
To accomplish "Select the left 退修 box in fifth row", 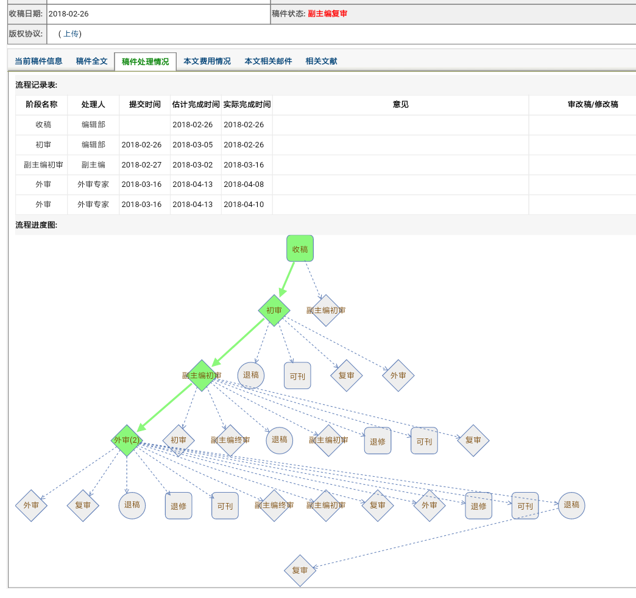I will click(x=178, y=505).
